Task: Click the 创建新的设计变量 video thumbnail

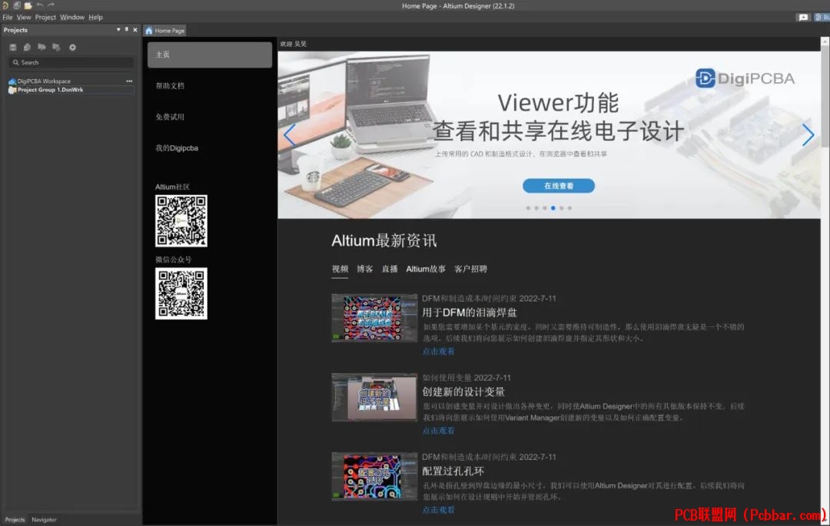Action: coord(374,397)
